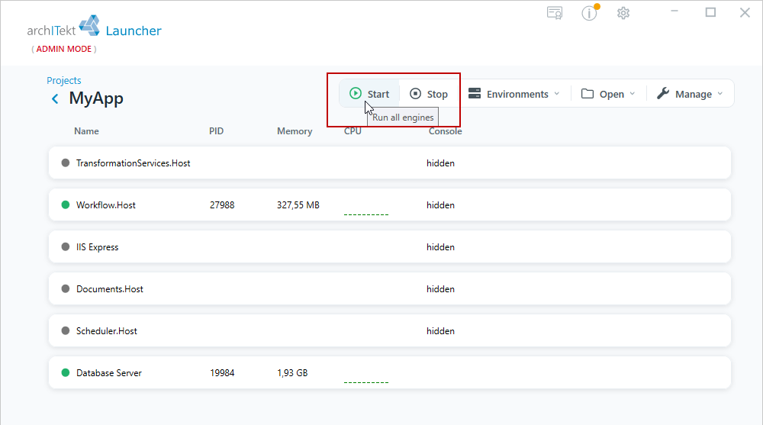Expand the Environments dropdown
This screenshot has width=763, height=425.
pyautogui.click(x=513, y=94)
